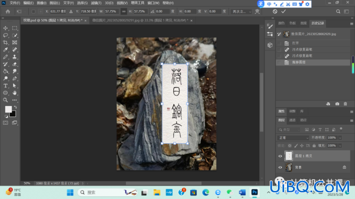This screenshot has height=199, width=355.
Task: Select the Eyedropper tool
Action: [x=6, y=50]
